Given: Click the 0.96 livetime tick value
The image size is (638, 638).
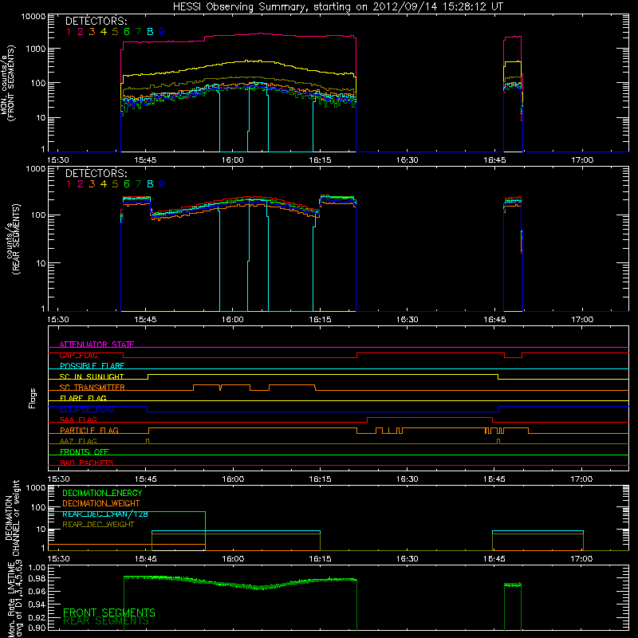Looking at the screenshot, I should [x=37, y=591].
